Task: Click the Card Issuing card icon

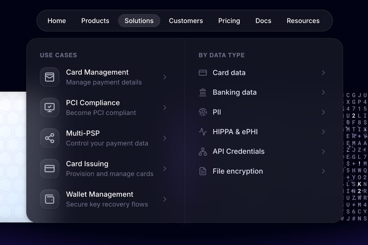Action: (x=49, y=169)
